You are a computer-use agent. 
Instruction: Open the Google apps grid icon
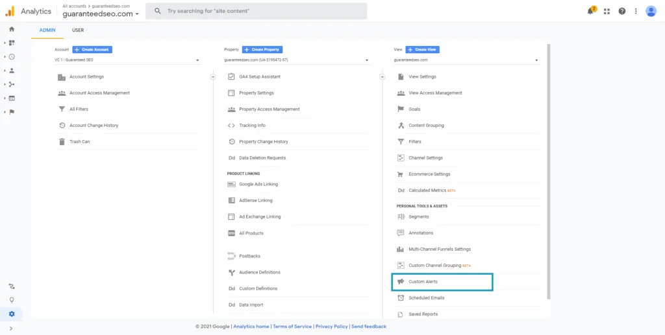[x=607, y=11]
